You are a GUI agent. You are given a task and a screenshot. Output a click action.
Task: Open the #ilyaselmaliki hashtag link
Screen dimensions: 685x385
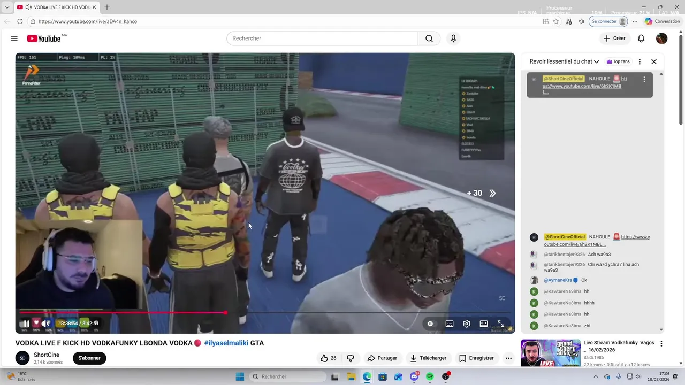point(226,343)
